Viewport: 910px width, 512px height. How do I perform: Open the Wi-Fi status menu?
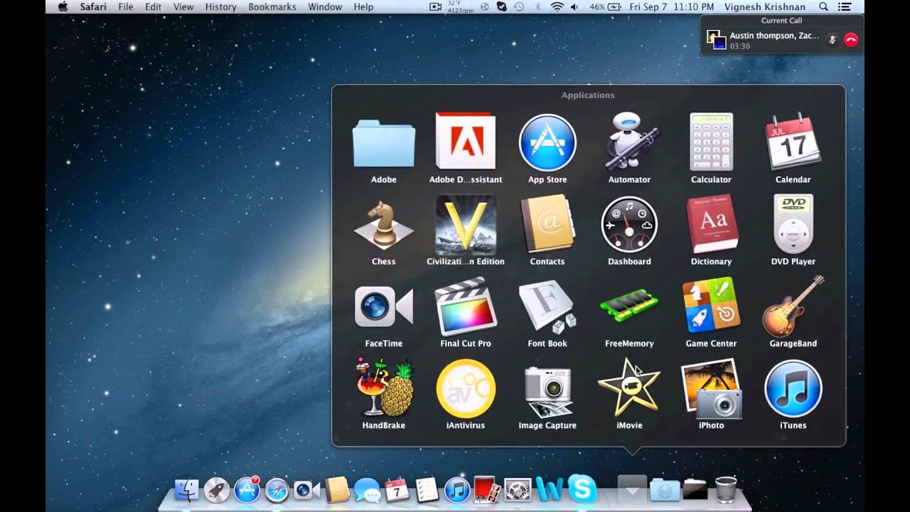[x=557, y=6]
